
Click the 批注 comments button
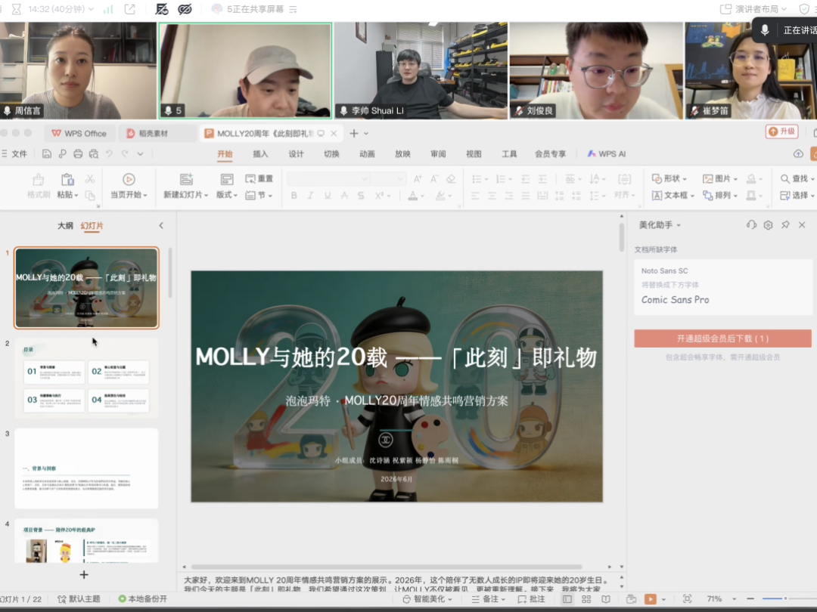point(531,599)
